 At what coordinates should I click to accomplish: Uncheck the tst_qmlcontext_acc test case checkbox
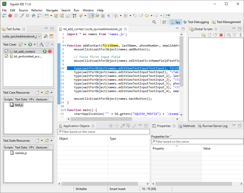7,56
